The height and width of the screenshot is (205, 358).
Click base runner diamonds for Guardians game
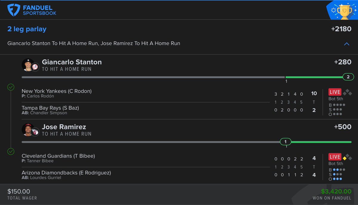pyautogui.click(x=347, y=157)
